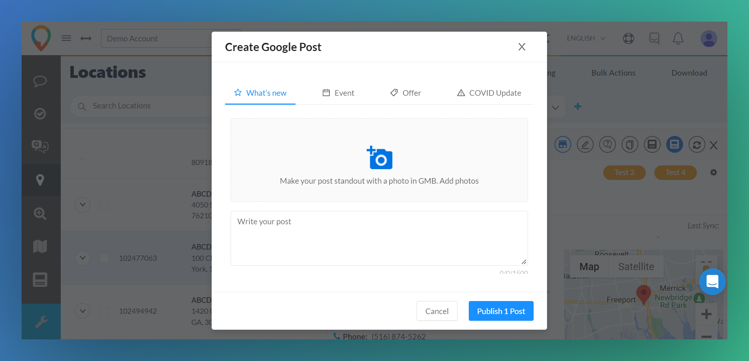Screen dimensions: 749x361
Task: Click the question bubble icon in location toolbar
Action: pos(607,144)
